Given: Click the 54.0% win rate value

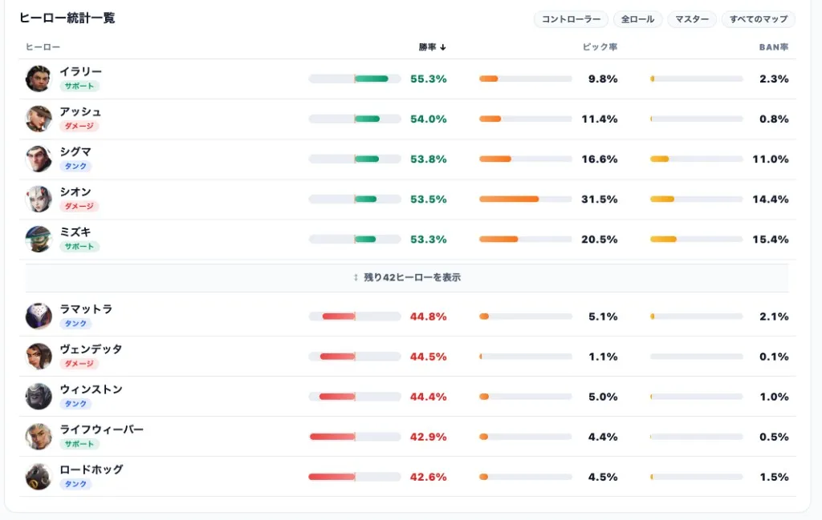Looking at the screenshot, I should (429, 119).
